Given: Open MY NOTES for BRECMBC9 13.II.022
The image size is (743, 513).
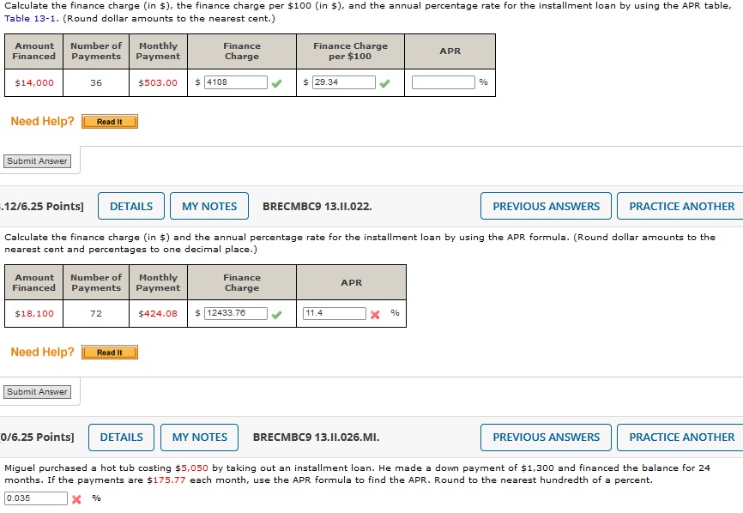Looking at the screenshot, I should tap(209, 206).
